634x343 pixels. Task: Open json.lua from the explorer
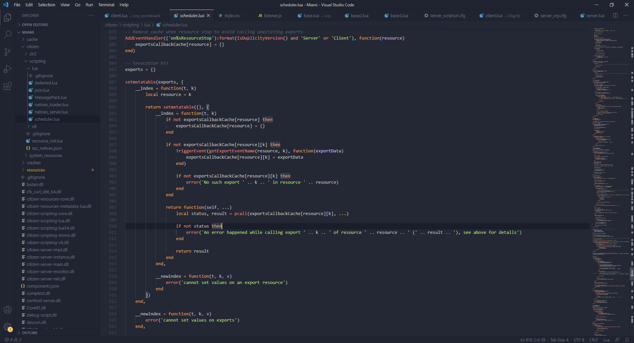[x=42, y=90]
